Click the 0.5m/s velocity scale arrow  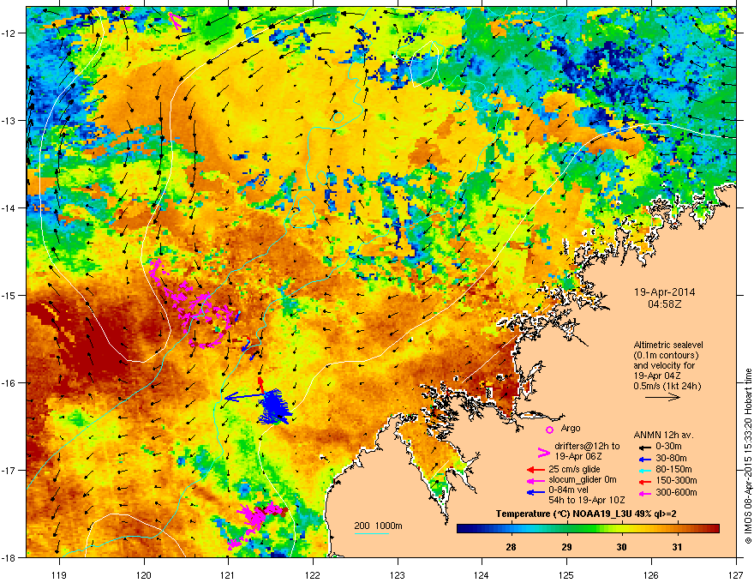coord(662,397)
